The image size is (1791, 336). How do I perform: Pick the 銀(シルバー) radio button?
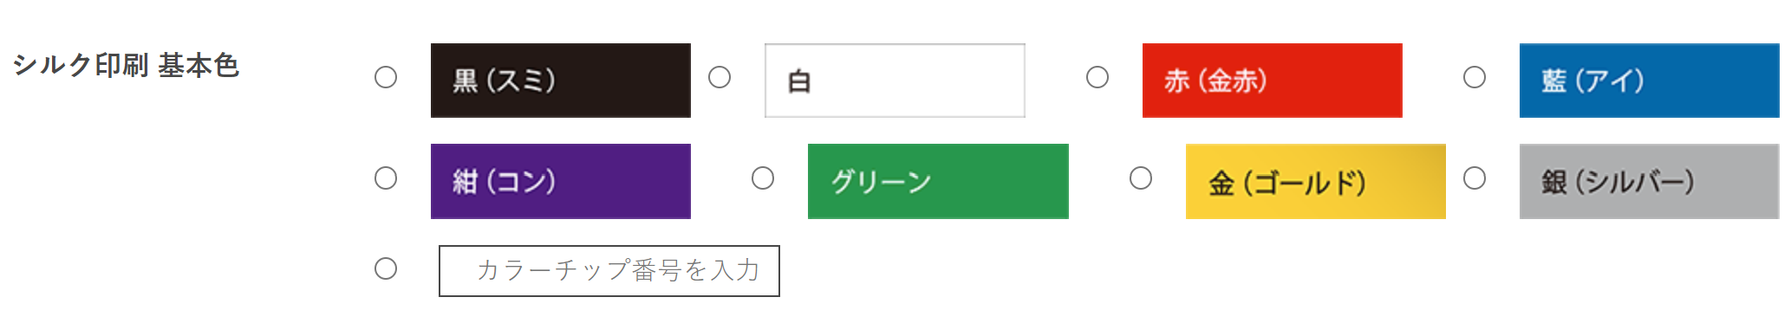pyautogui.click(x=1475, y=178)
